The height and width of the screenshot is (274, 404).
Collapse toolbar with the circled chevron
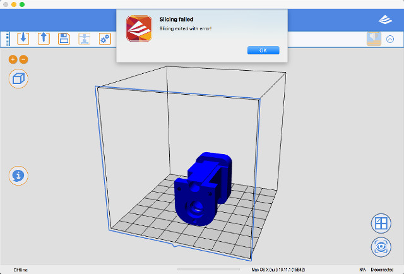click(390, 39)
